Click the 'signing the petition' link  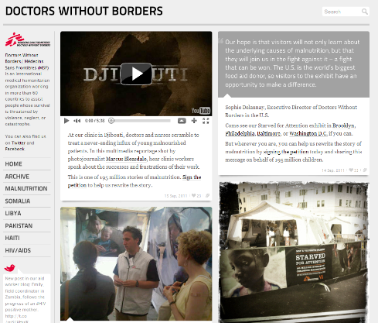click(x=286, y=152)
